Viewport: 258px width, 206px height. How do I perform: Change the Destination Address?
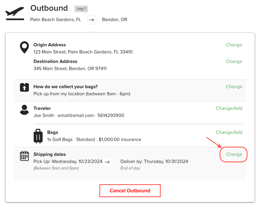[234, 61]
